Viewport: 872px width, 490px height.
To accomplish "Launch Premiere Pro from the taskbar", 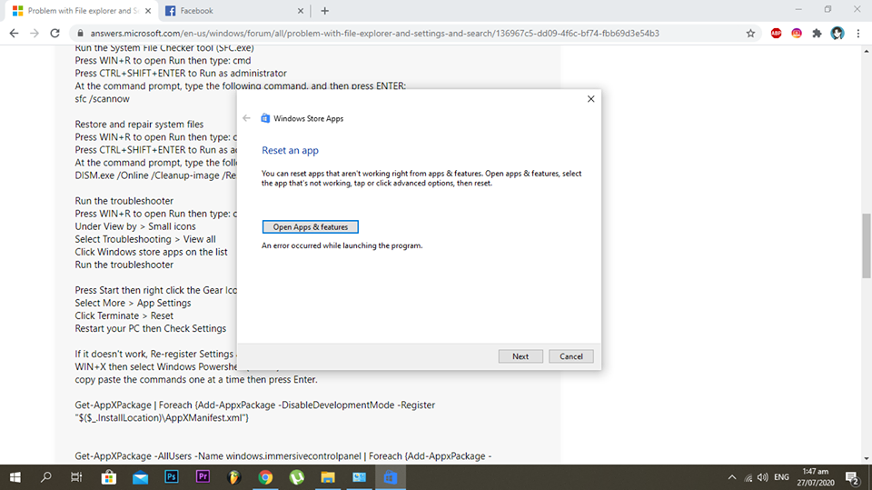I will pos(203,477).
